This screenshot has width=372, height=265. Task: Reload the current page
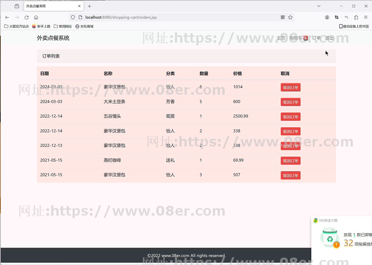(27, 17)
